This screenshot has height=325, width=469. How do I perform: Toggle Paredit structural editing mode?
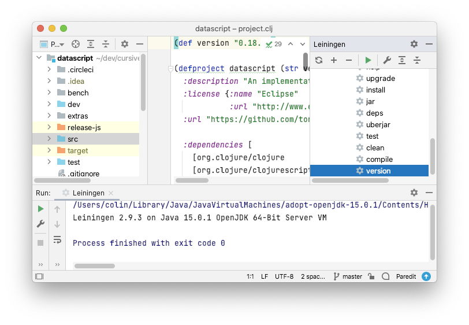tap(406, 276)
